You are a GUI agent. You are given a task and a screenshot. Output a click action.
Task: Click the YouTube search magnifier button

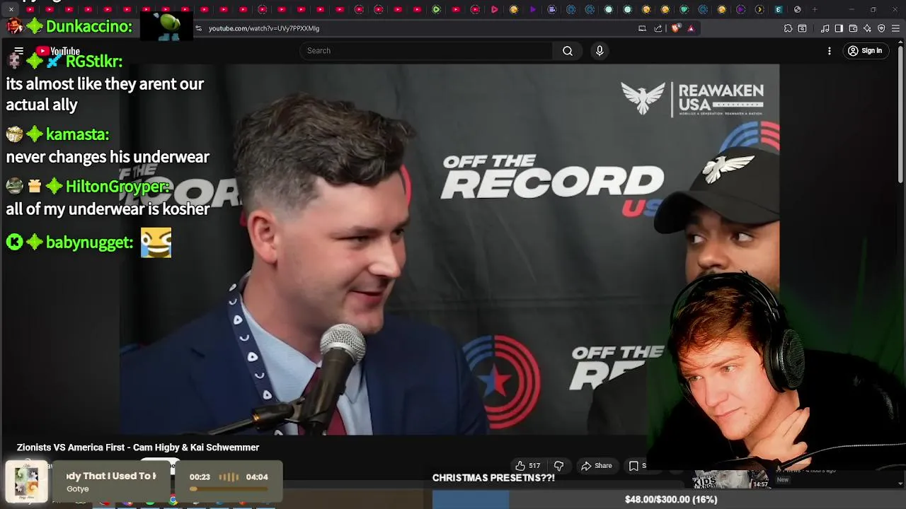point(568,51)
